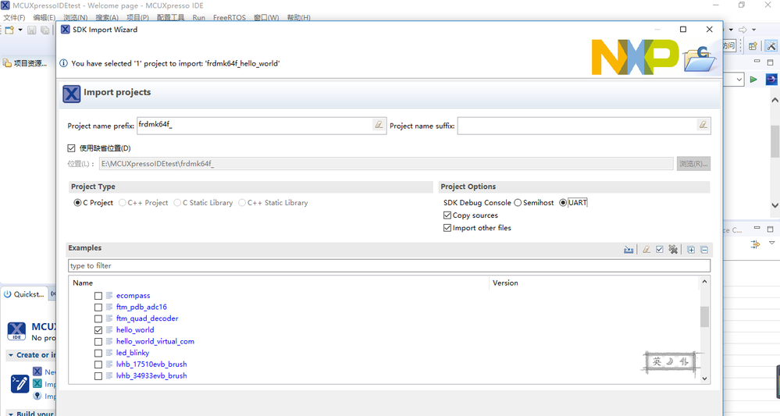
Task: Open the New wizard dropdown arrow
Action: 20,30
